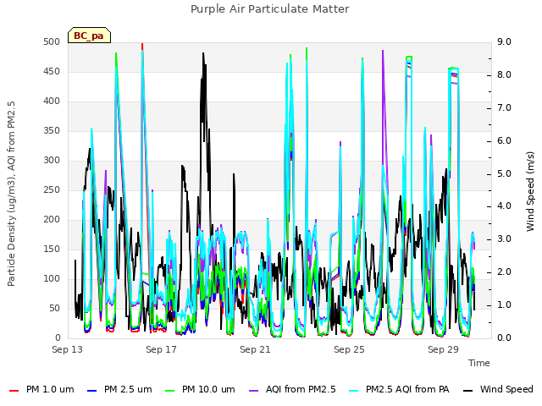Click the Particle Density left axis title

[11, 194]
